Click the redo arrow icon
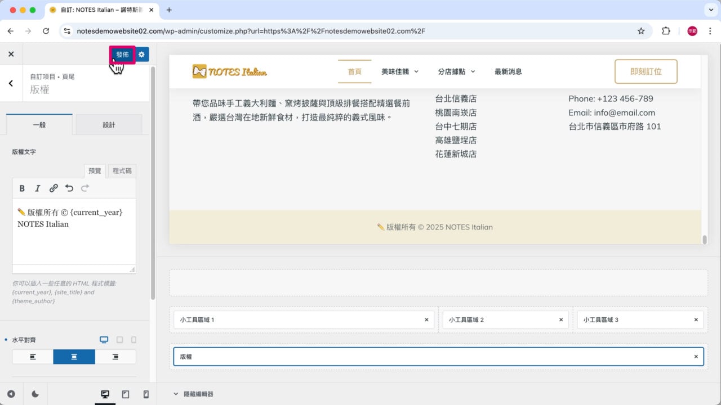This screenshot has height=405, width=721. (85, 188)
